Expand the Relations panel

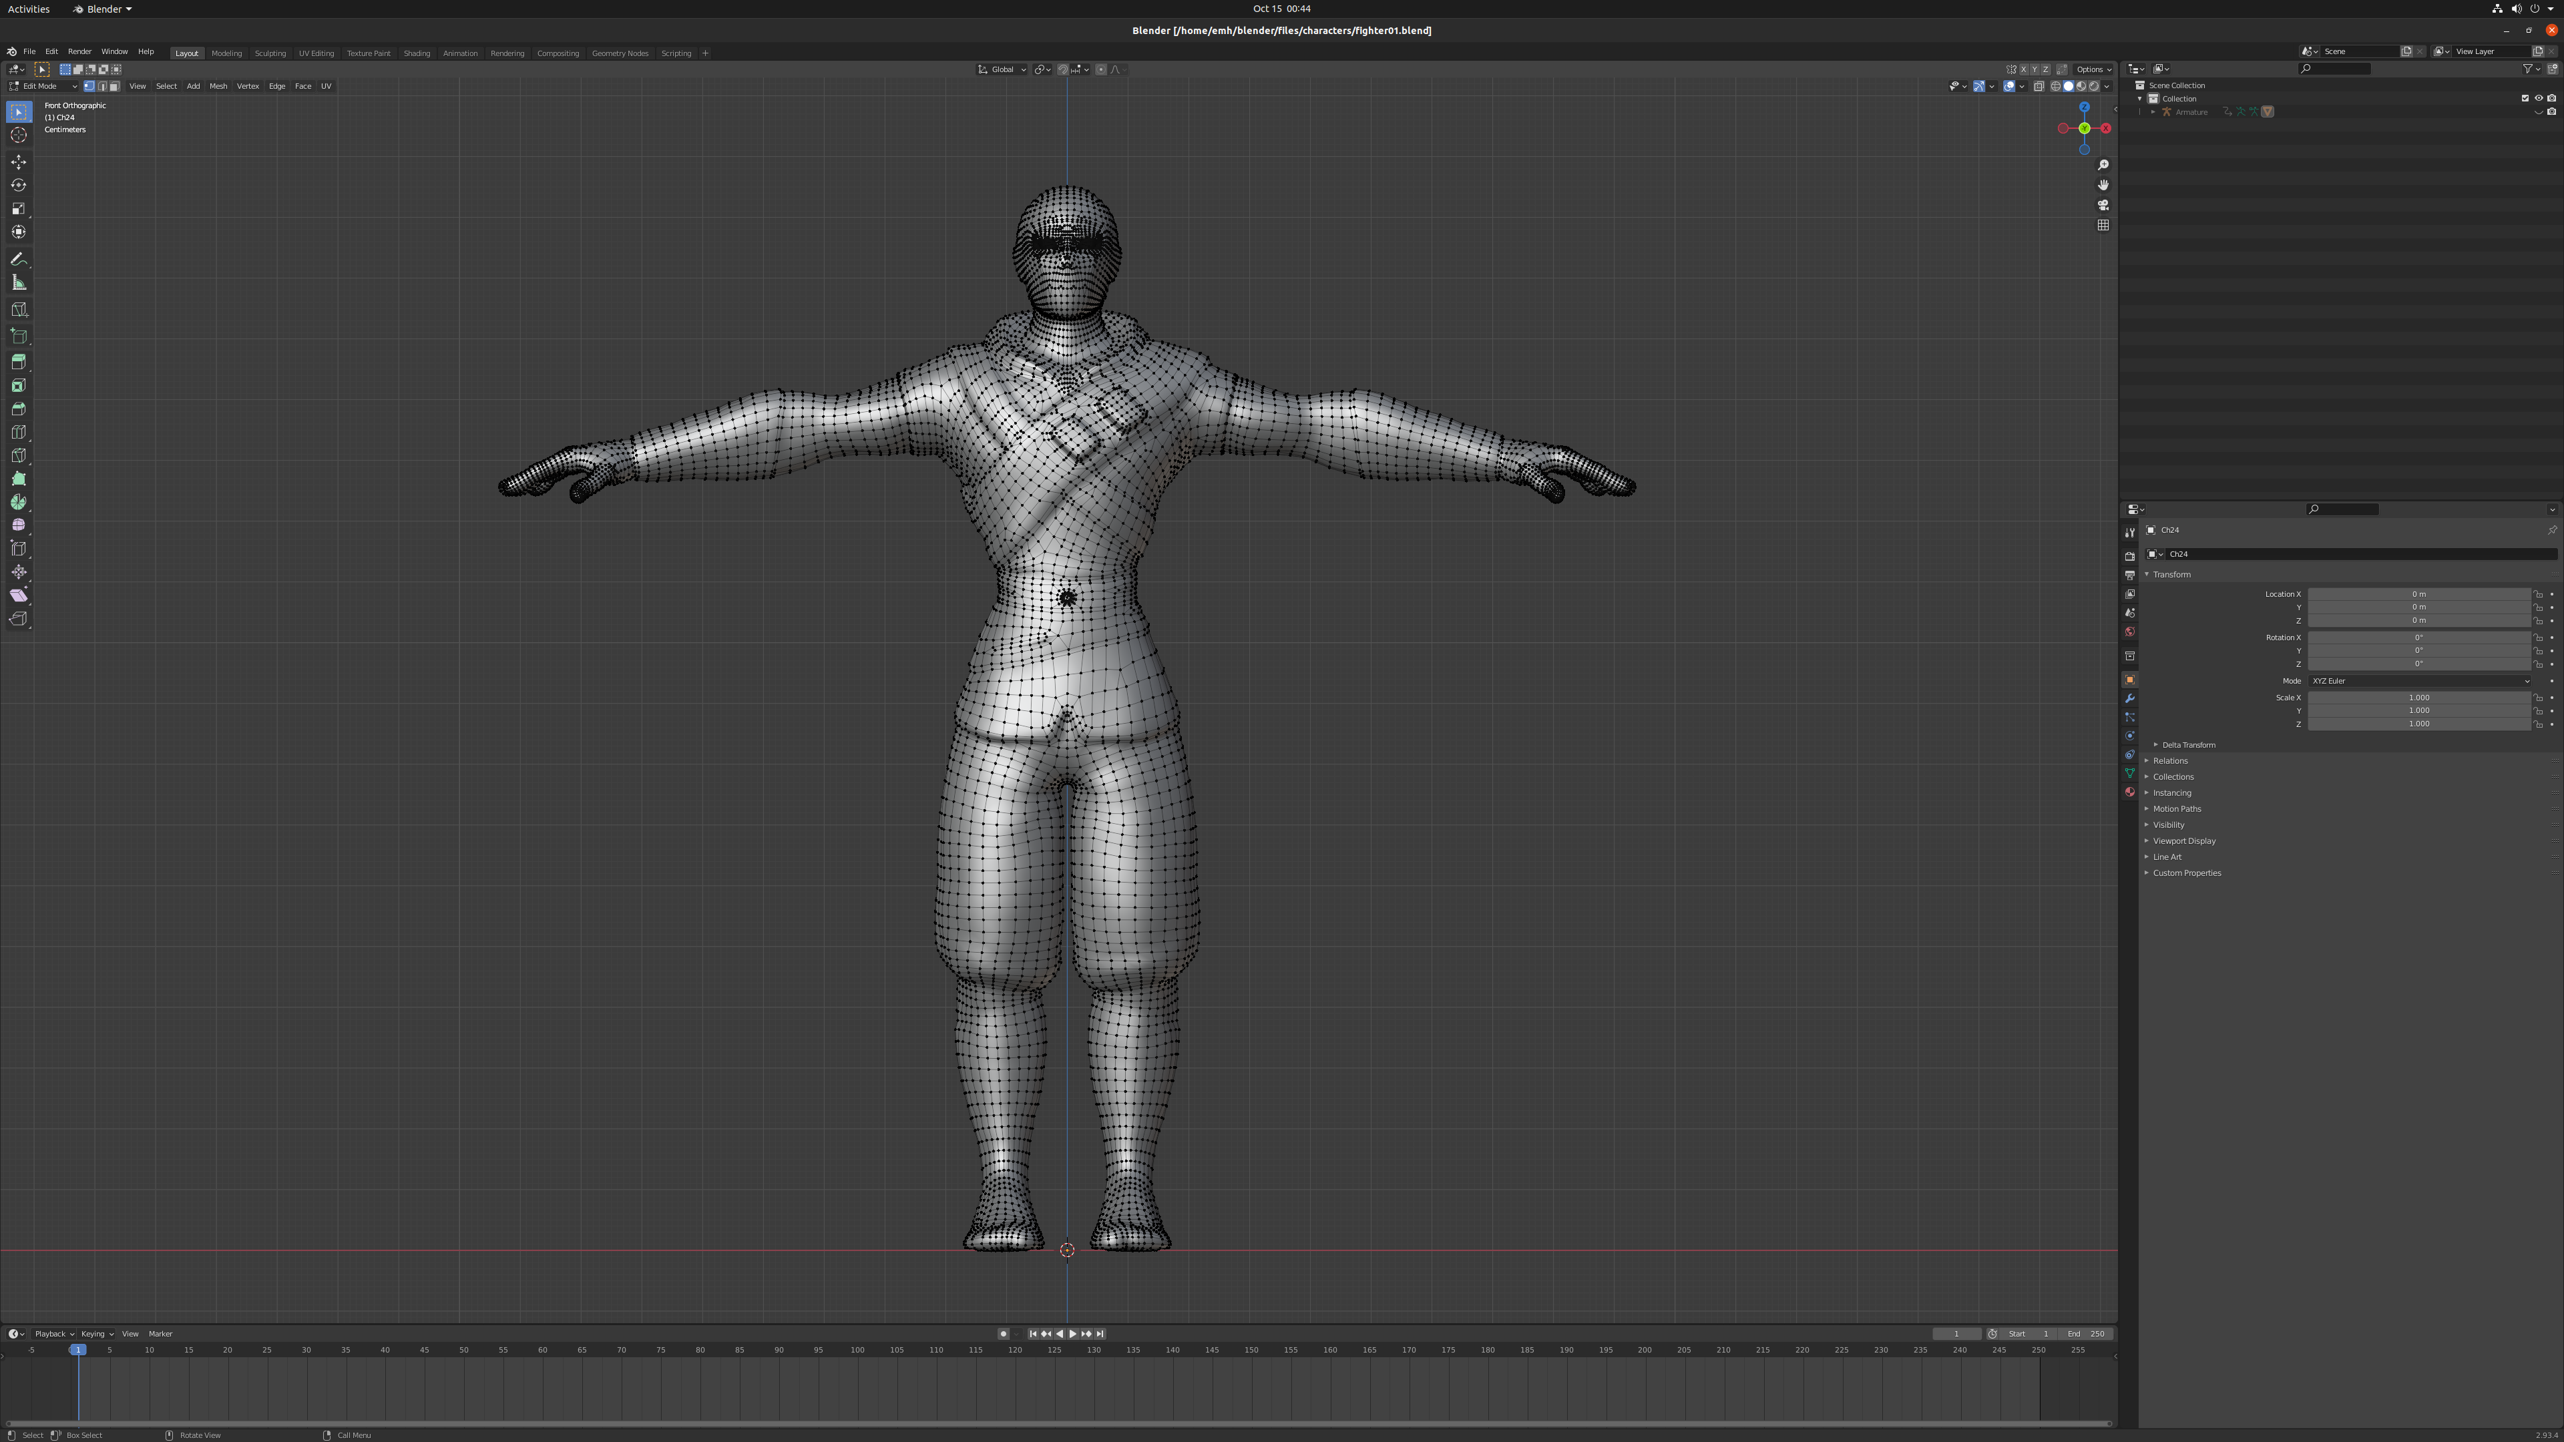click(x=2170, y=760)
